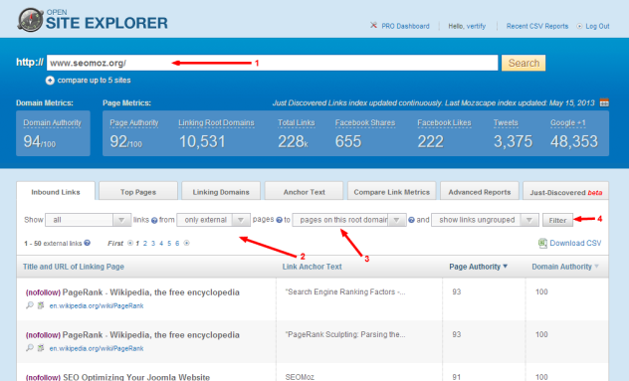The width and height of the screenshot is (629, 381).
Task: Open the 'all' links dropdown
Action: (89, 220)
